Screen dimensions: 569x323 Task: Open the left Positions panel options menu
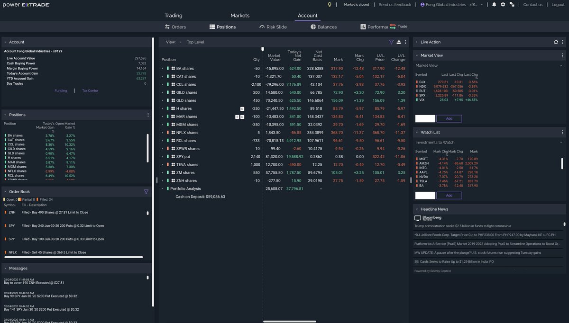click(x=148, y=115)
